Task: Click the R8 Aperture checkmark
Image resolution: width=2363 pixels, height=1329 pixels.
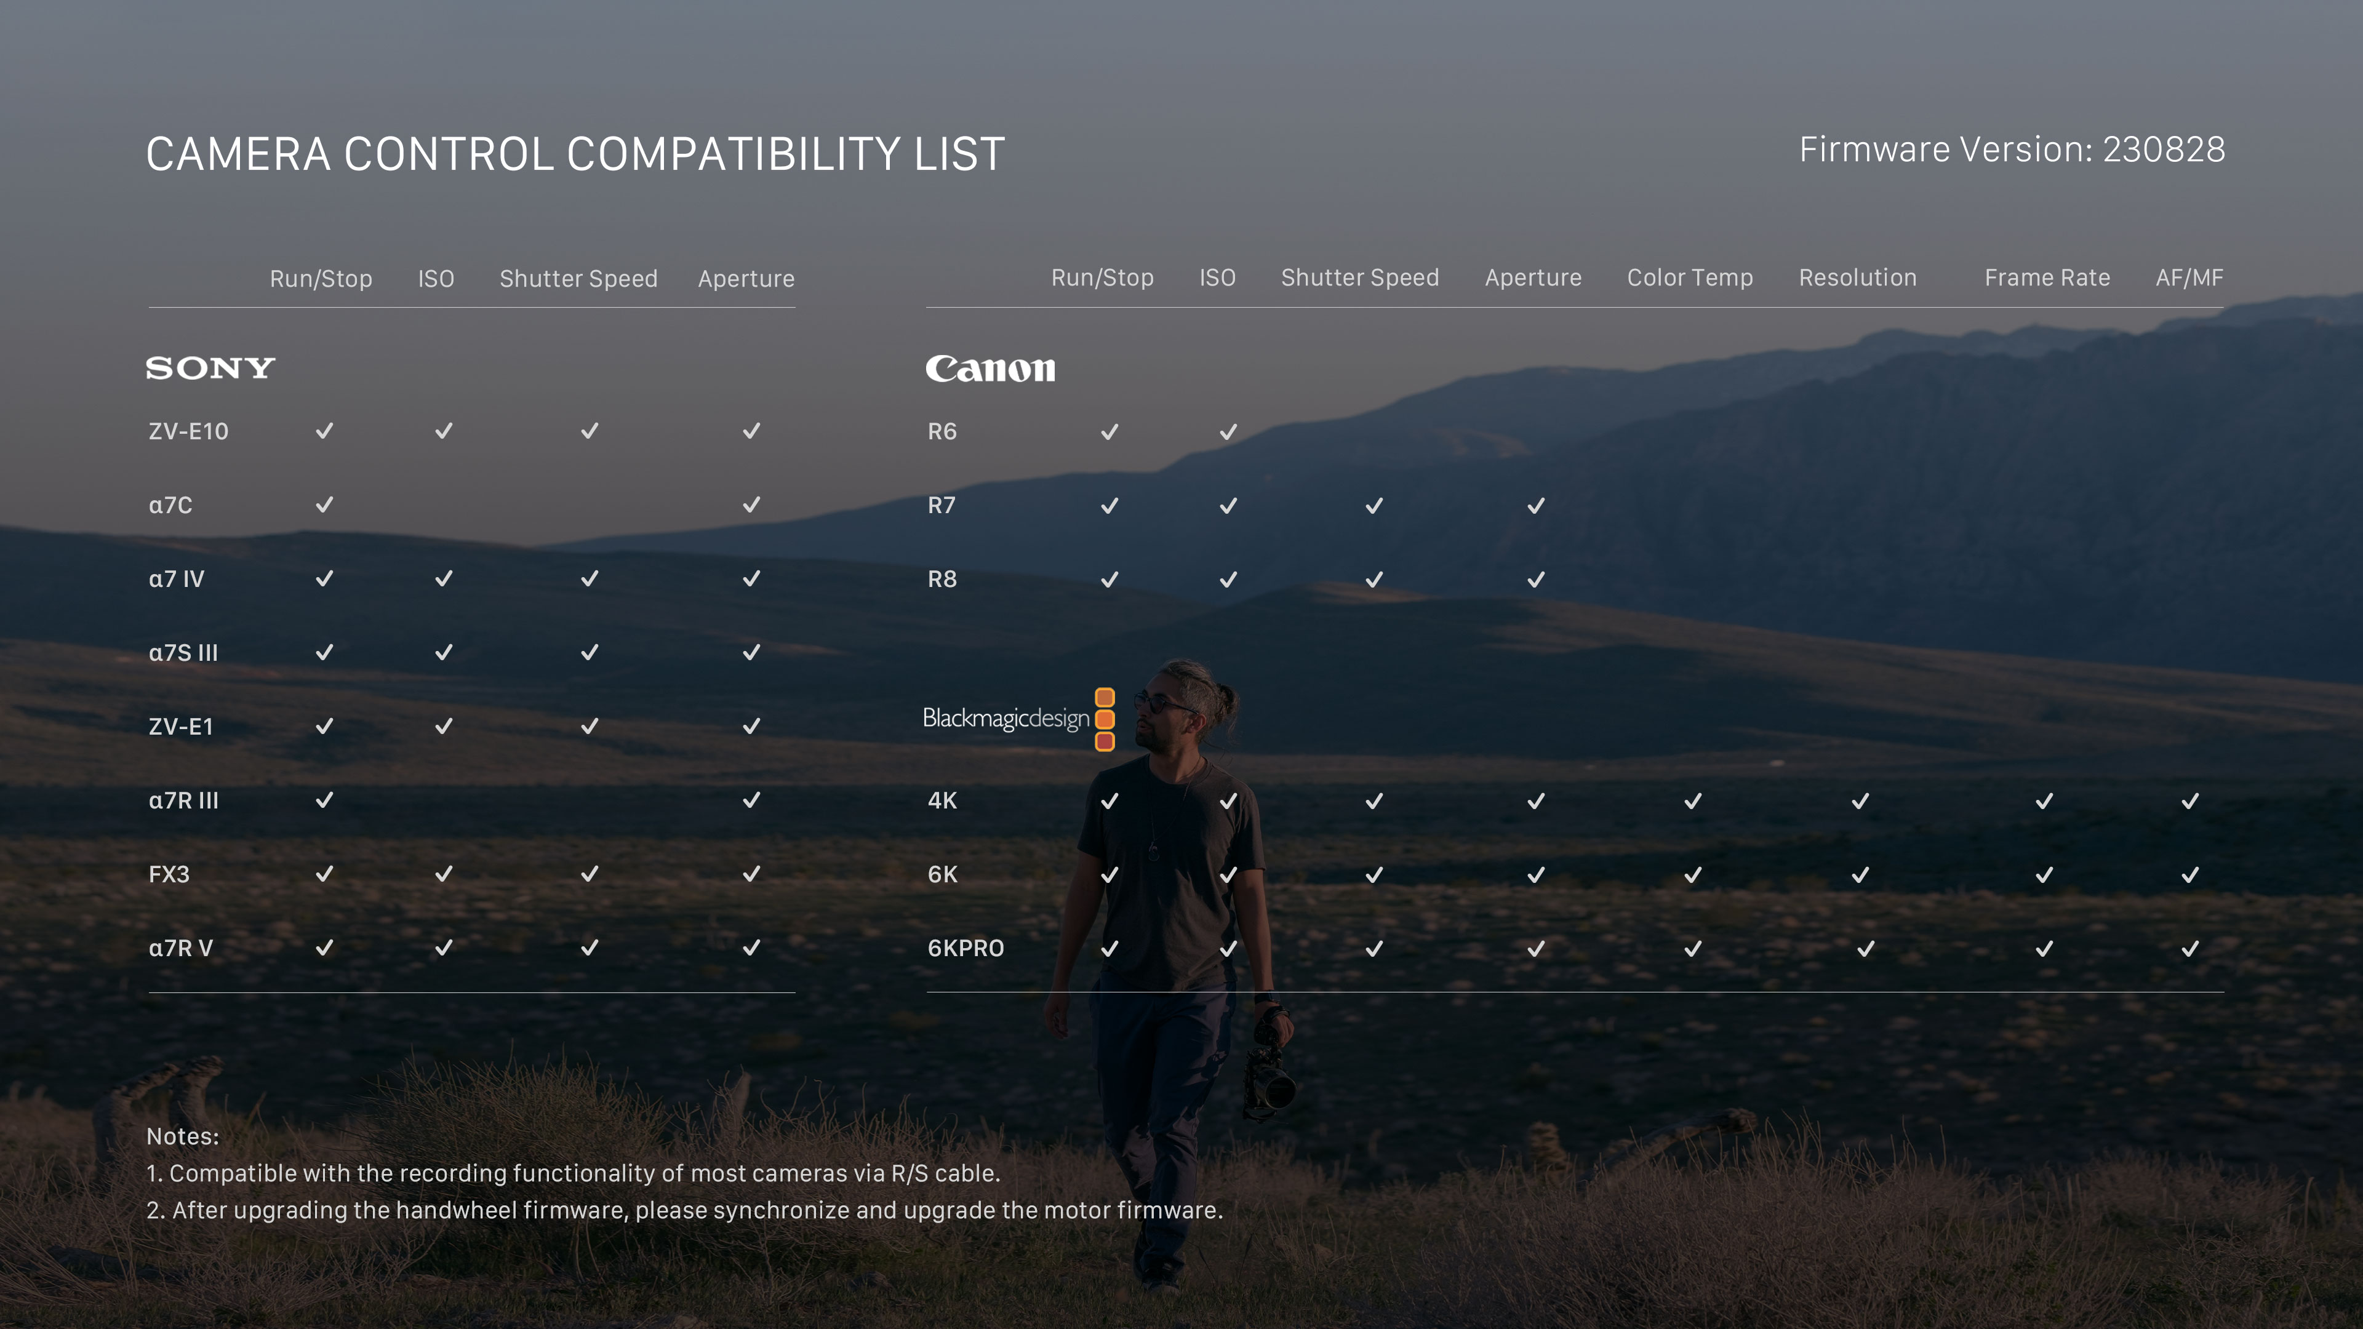Action: click(x=1535, y=580)
